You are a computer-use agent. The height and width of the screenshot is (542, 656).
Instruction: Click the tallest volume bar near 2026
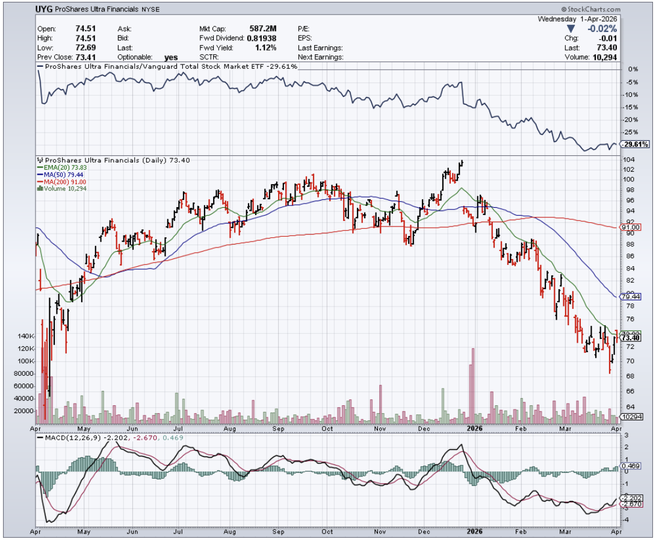point(473,385)
